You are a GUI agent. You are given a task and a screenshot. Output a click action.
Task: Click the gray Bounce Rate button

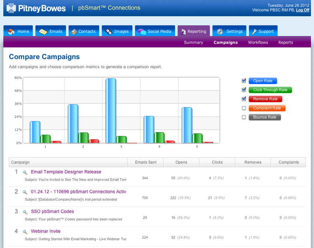265,117
